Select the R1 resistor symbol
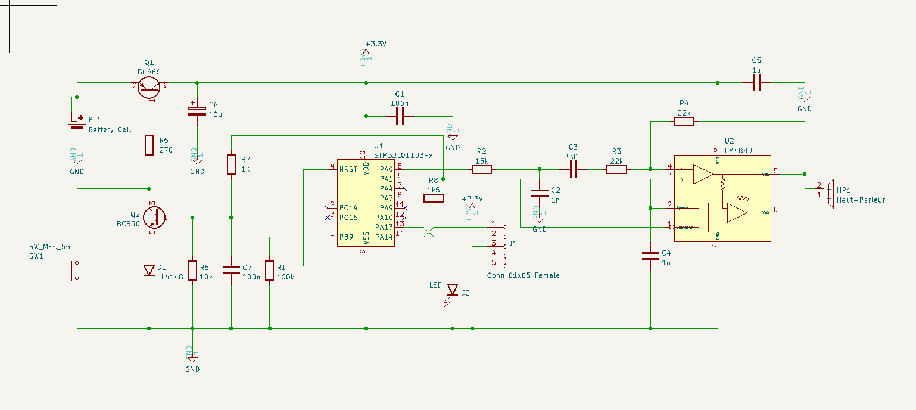916x410 pixels. [270, 271]
